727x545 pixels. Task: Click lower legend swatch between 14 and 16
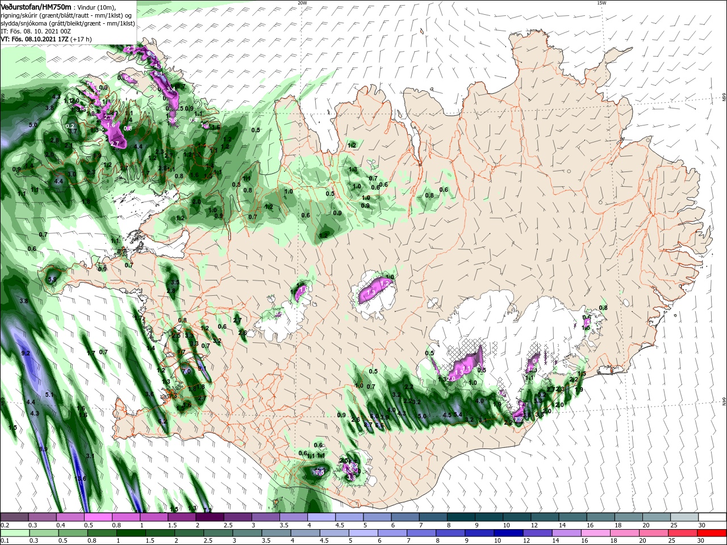coord(566,533)
